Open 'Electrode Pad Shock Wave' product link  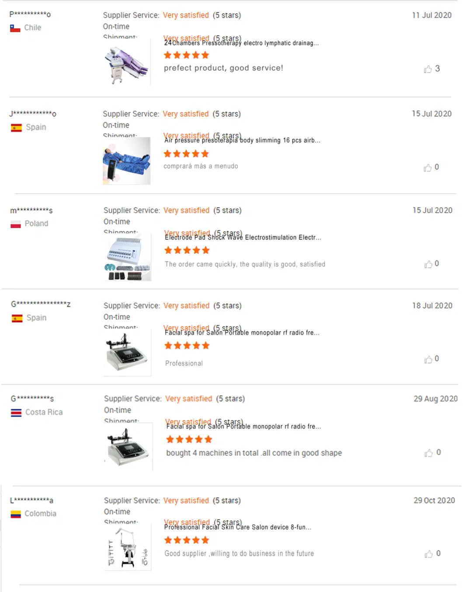243,238
